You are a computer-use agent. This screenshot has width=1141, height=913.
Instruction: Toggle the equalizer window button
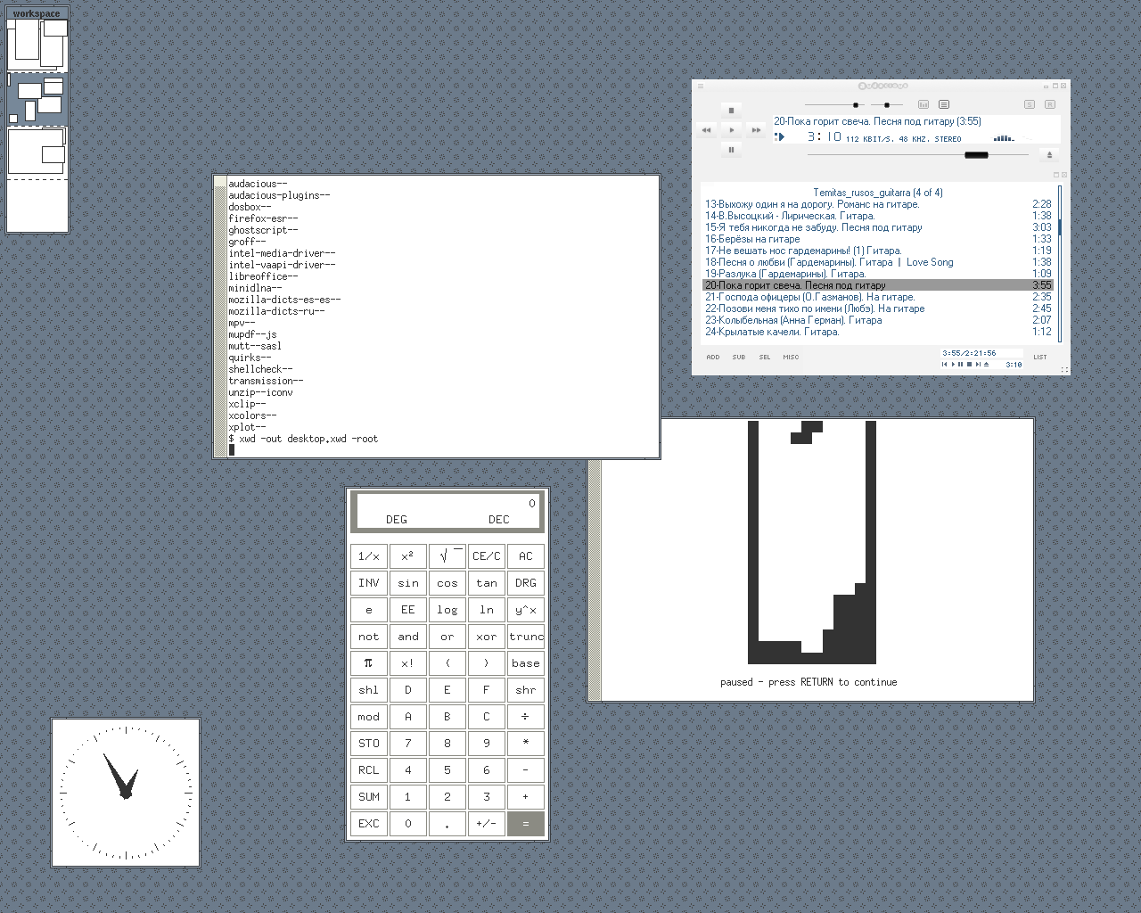[923, 104]
